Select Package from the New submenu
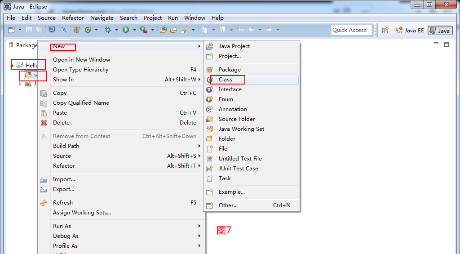 point(252,70)
